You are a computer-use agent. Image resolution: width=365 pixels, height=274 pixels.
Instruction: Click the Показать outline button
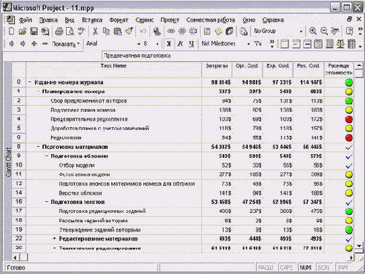pyautogui.click(x=65, y=44)
